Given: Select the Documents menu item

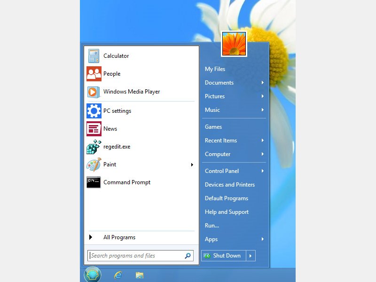Looking at the screenshot, I should coord(219,83).
